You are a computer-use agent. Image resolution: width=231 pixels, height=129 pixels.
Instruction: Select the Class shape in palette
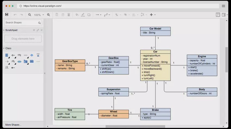pyautogui.click(x=7, y=55)
